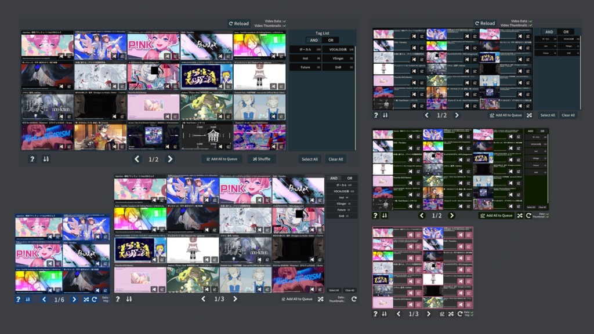The width and height of the screenshot is (594, 334).
Task: Click Select All in Tag List panel
Action: point(310,159)
